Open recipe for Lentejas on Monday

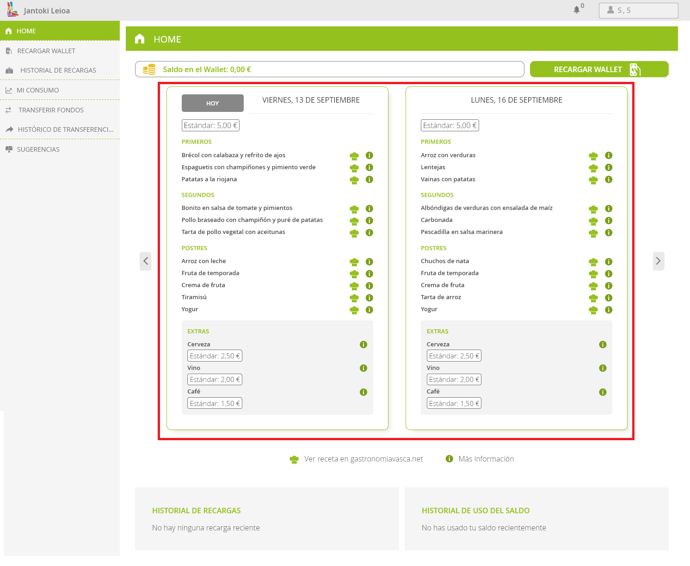593,168
